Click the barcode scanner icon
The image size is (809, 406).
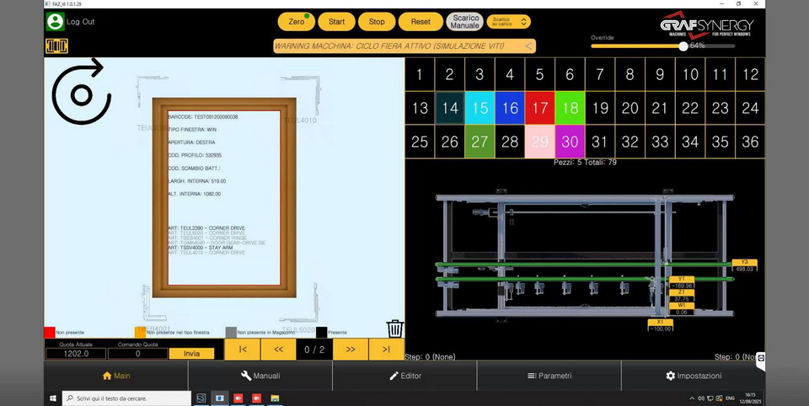(56, 45)
